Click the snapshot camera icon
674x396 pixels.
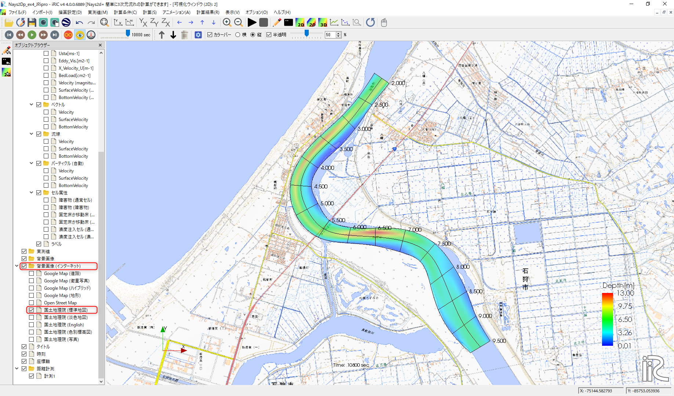click(43, 23)
